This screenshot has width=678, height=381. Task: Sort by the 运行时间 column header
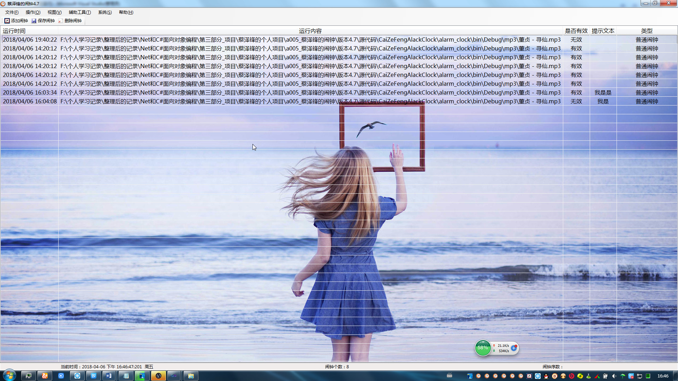click(x=14, y=31)
